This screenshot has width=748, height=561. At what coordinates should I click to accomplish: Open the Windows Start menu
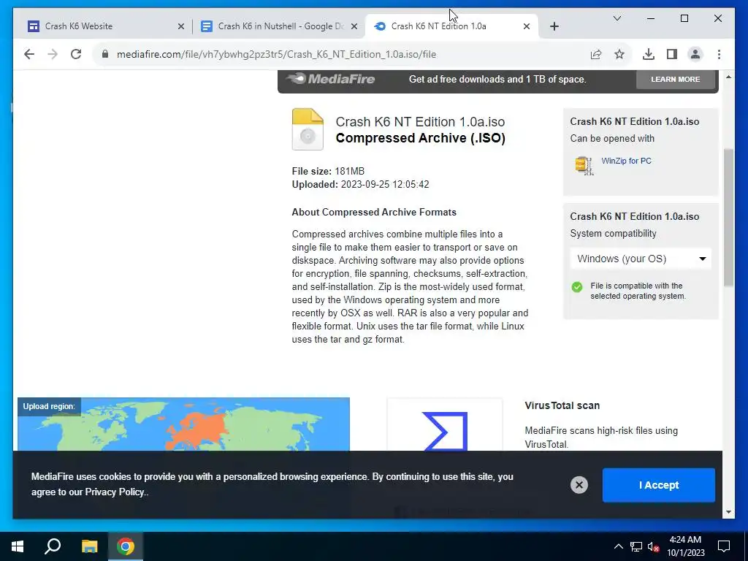click(18, 546)
